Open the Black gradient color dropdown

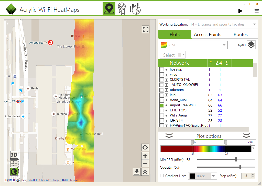pos(202,176)
